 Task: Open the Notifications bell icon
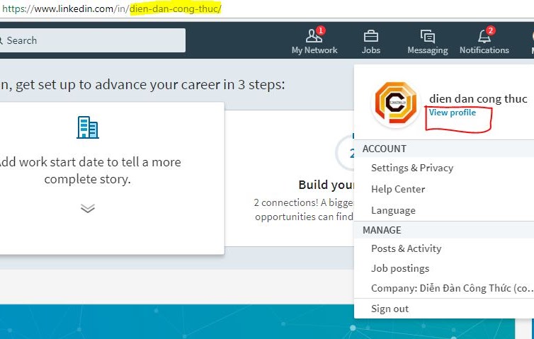(484, 36)
